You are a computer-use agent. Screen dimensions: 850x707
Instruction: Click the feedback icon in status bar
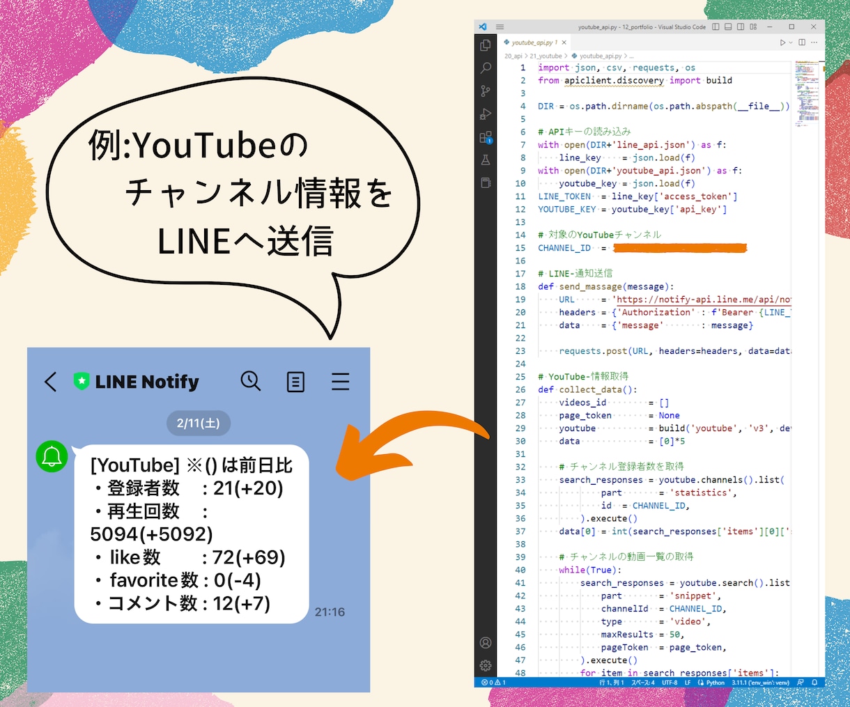click(x=801, y=683)
